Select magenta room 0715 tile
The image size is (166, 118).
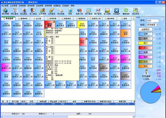click(6, 67)
